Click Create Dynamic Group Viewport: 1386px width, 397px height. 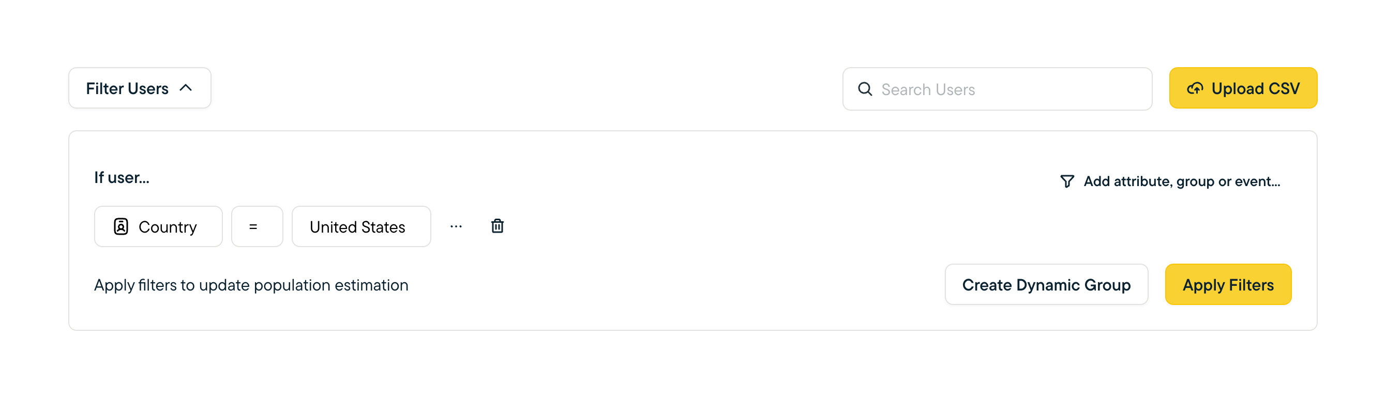coord(1047,285)
